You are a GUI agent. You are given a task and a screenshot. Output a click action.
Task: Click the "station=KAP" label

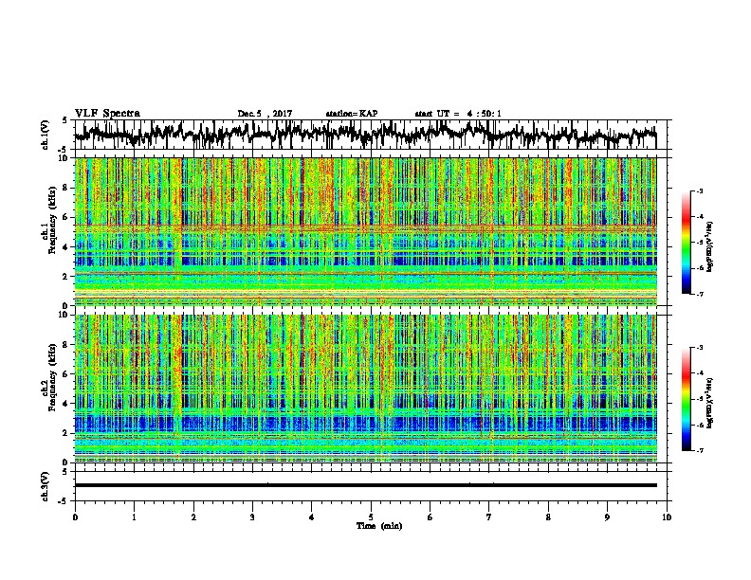point(352,114)
